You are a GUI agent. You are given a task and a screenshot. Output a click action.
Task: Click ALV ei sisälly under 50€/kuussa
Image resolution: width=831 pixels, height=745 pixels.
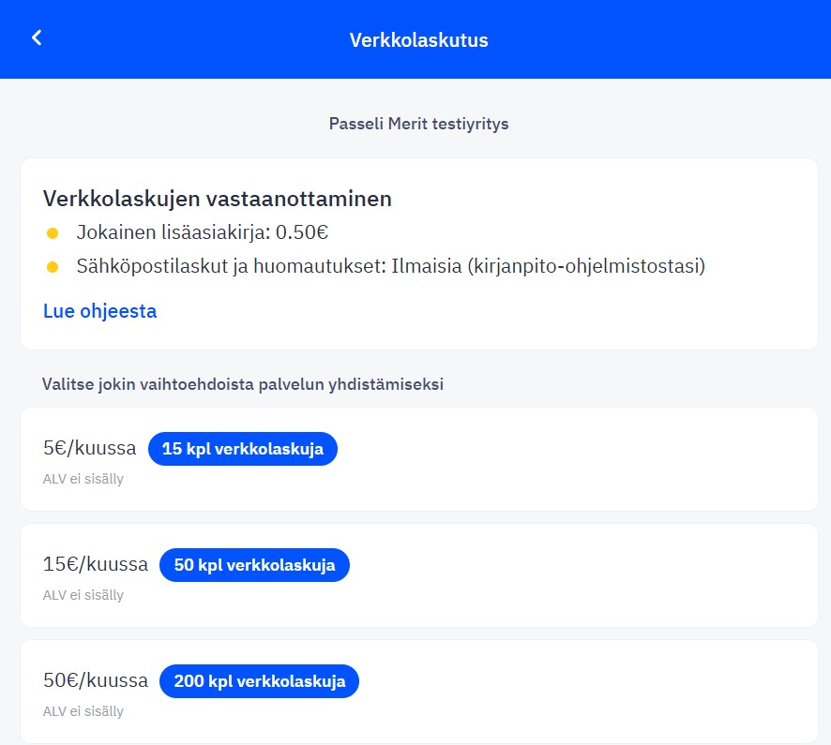pos(83,710)
